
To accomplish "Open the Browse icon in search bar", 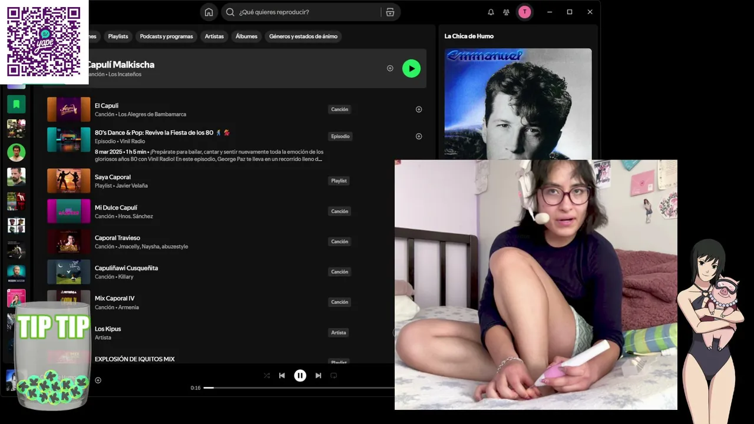I will coord(390,12).
